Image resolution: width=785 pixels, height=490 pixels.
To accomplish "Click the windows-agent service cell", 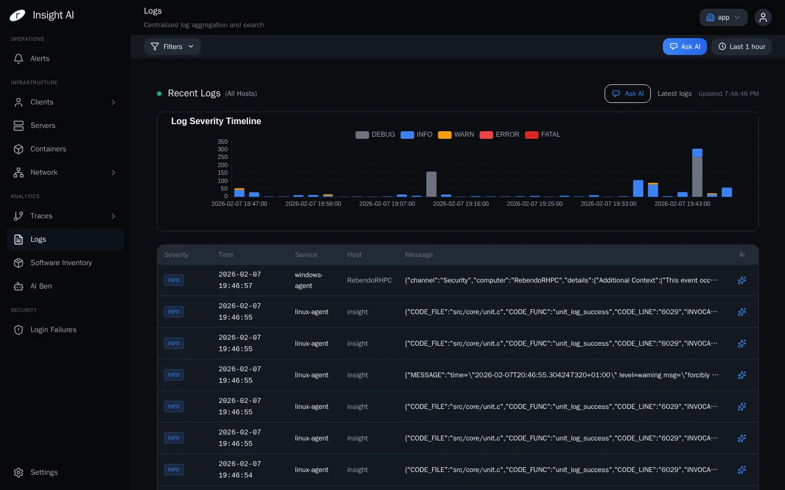I will [x=309, y=280].
